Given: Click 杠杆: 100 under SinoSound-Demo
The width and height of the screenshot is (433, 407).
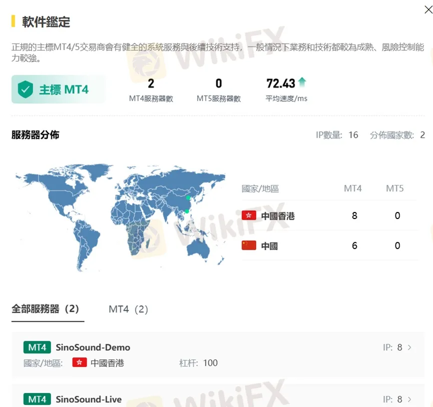Looking at the screenshot, I should pyautogui.click(x=198, y=363).
